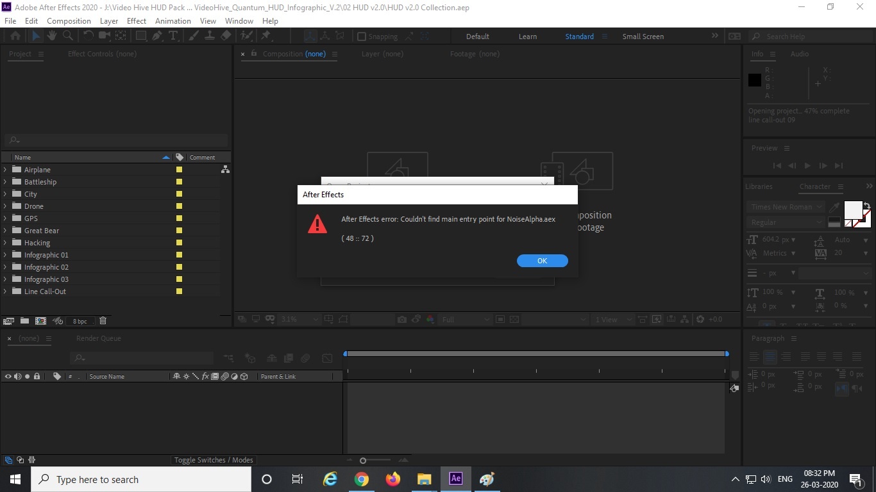
Task: Open the Composition menu
Action: [69, 20]
